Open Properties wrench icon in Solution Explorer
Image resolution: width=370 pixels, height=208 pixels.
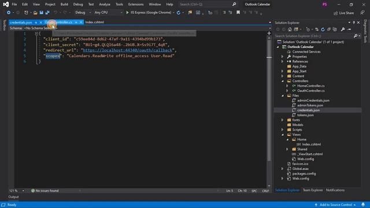click(343, 29)
